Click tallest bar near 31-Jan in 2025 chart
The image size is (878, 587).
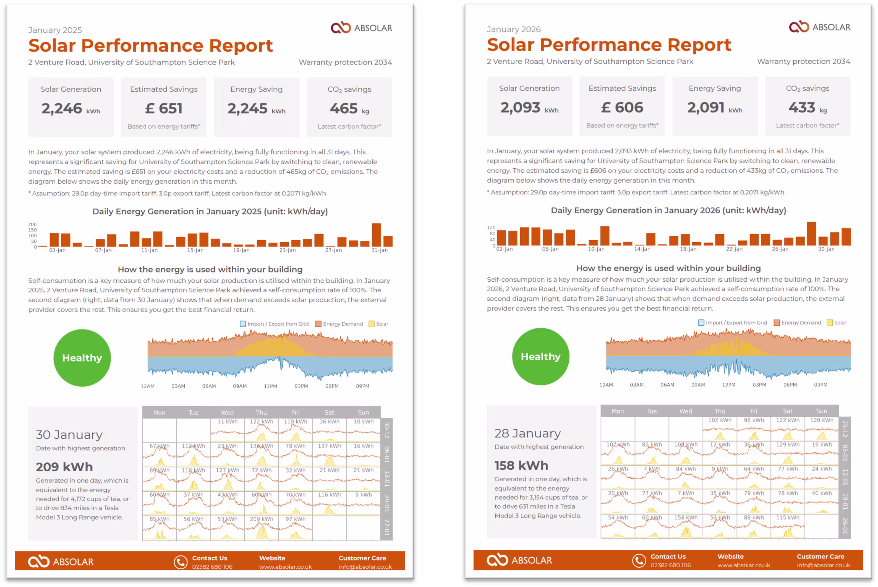(x=376, y=235)
